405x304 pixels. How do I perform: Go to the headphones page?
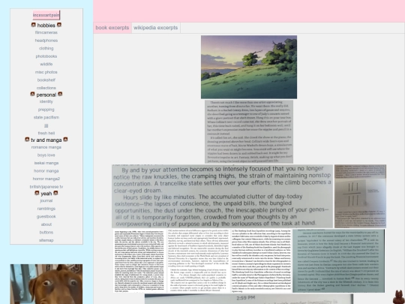(x=46, y=41)
